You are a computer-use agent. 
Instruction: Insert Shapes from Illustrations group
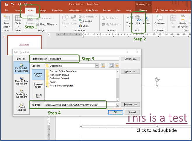tap(65, 21)
